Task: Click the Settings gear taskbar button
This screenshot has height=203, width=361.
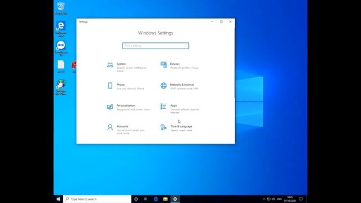Action: pyautogui.click(x=175, y=199)
